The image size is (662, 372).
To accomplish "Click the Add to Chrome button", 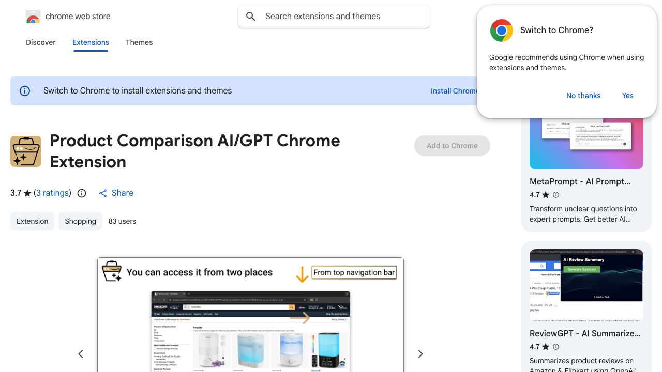I will tap(452, 146).
